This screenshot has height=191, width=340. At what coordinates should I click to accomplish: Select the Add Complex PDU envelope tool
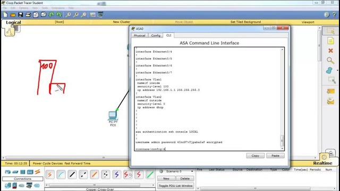click(x=330, y=101)
